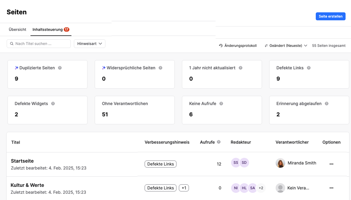351x200 pixels.
Task: Expand the +1 additional hints badge
Action: click(184, 188)
